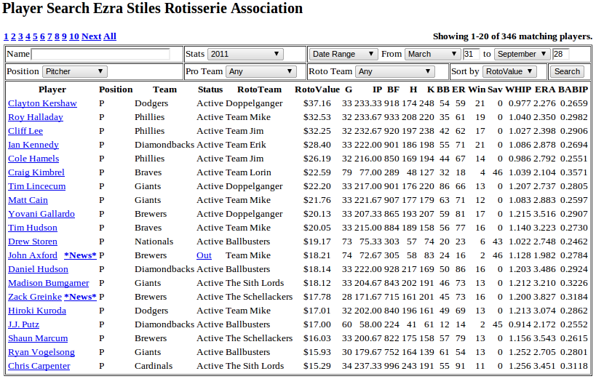Open Shaun Marcum player link
596x379 pixels.
coord(38,338)
